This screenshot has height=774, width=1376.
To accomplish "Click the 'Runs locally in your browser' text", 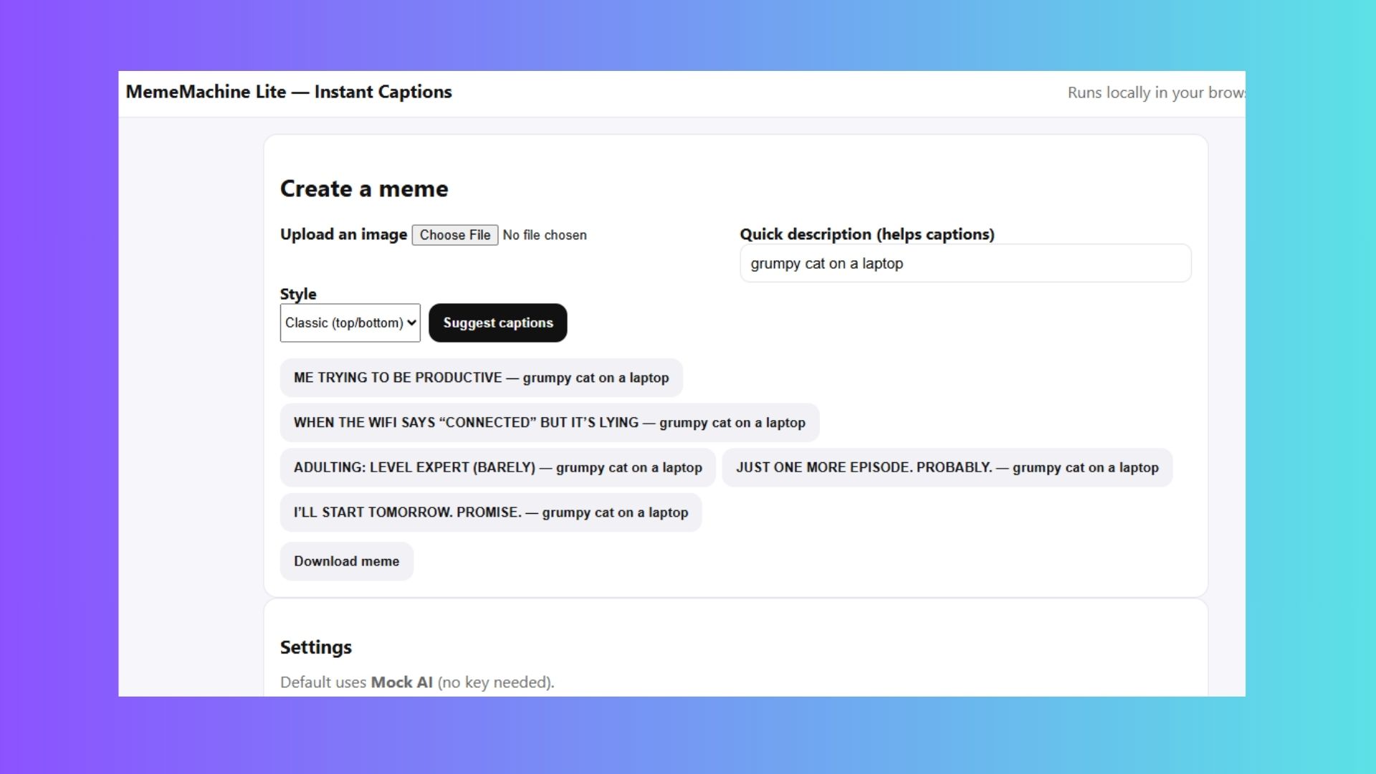I will tap(1155, 92).
